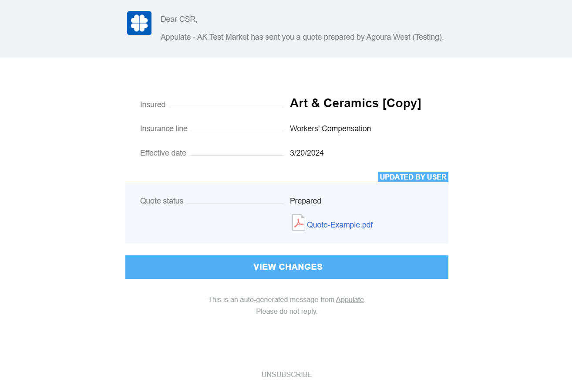572x387 pixels.
Task: Click the red PDF file icon
Action: 298,222
